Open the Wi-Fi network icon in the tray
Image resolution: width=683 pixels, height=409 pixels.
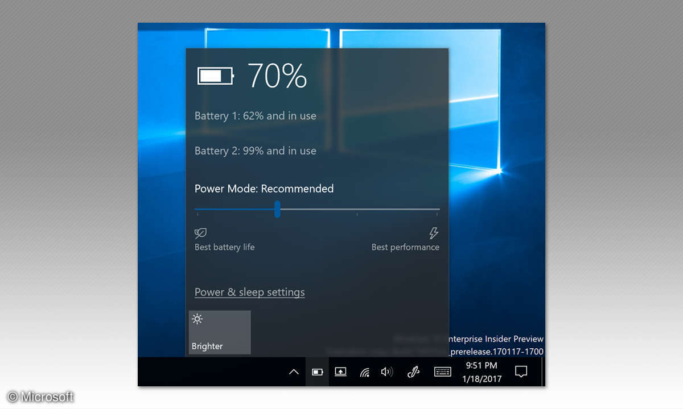click(x=365, y=372)
